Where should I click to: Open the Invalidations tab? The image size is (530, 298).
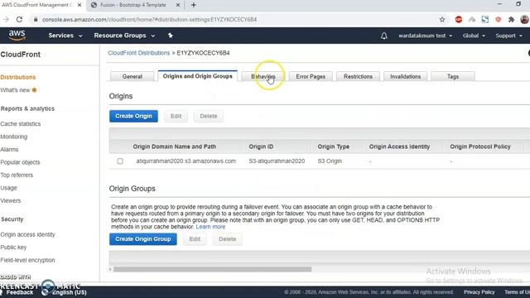pyautogui.click(x=405, y=77)
